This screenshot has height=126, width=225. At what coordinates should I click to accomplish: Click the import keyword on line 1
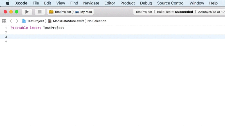coord(35,28)
